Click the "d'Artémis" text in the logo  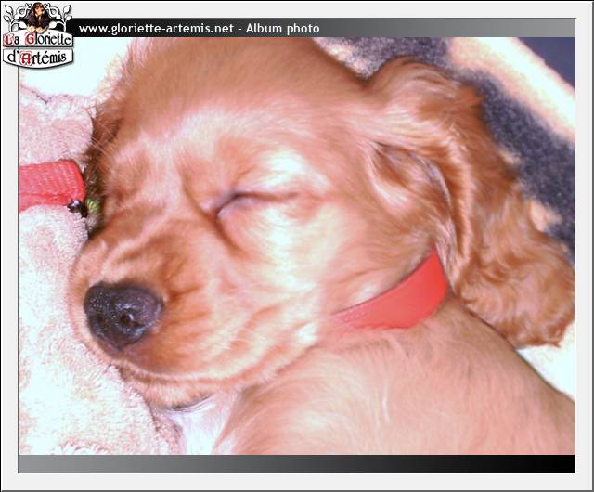click(37, 56)
